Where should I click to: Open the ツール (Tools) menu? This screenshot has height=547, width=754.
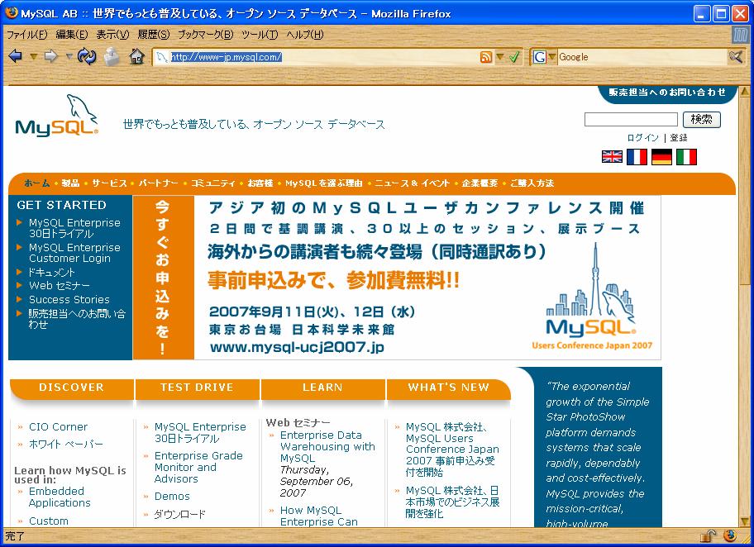260,34
